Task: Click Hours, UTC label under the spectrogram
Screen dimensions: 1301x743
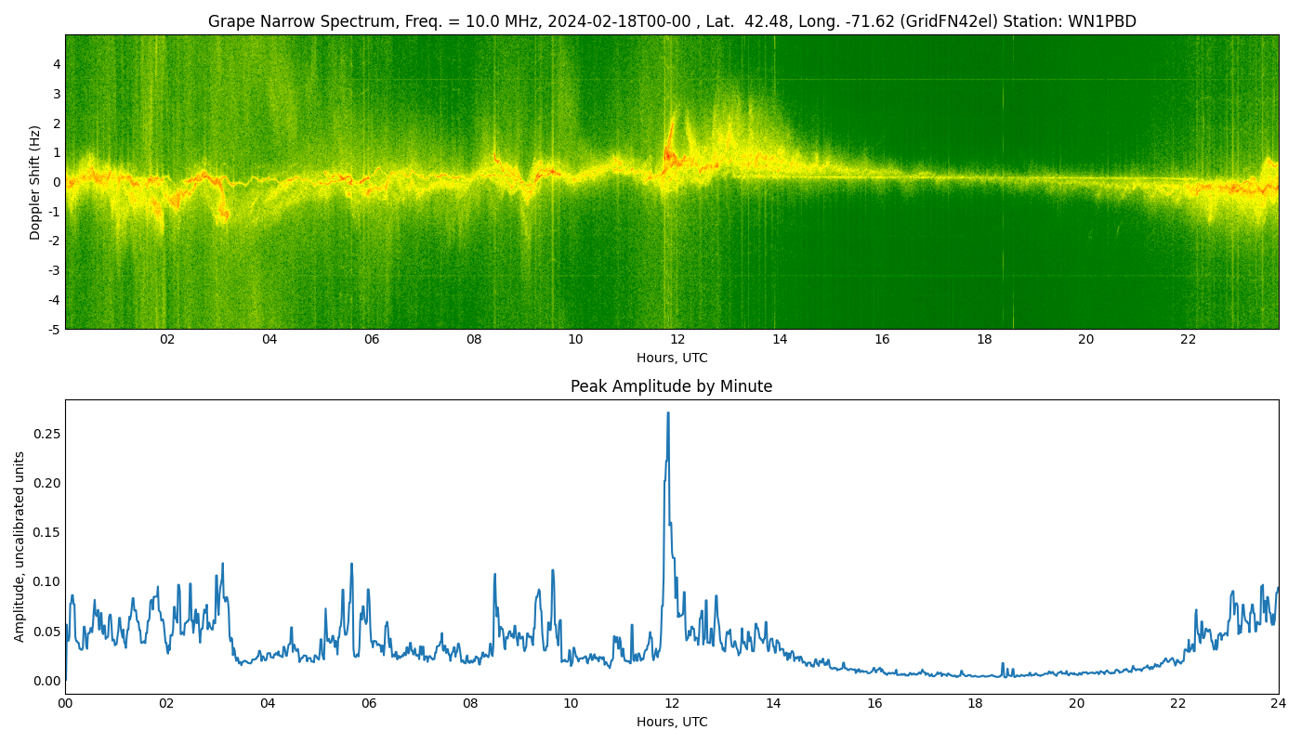Action: click(671, 358)
